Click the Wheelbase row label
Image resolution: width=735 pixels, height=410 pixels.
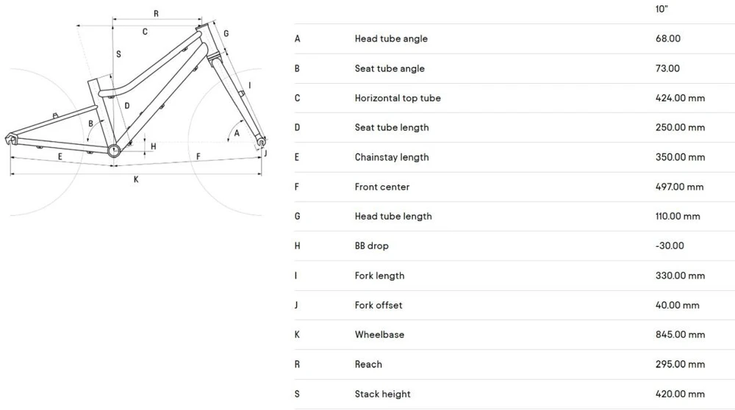pyautogui.click(x=379, y=334)
